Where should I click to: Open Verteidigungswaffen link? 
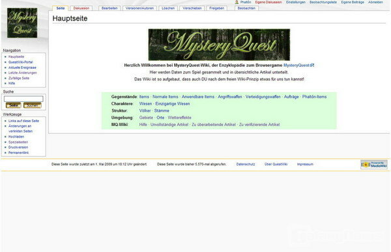(x=263, y=97)
